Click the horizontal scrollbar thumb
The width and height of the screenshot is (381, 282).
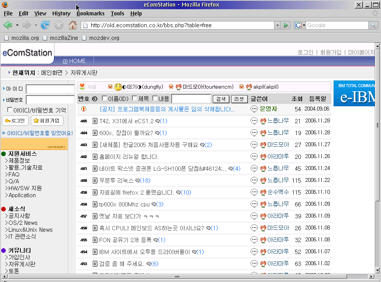[177, 276]
